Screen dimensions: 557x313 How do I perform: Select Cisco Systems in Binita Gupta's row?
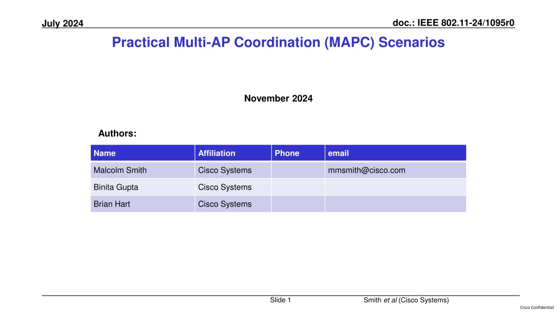pyautogui.click(x=225, y=187)
